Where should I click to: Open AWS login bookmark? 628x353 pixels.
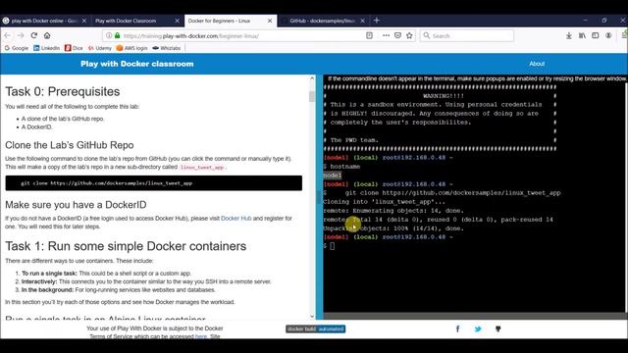pos(131,48)
